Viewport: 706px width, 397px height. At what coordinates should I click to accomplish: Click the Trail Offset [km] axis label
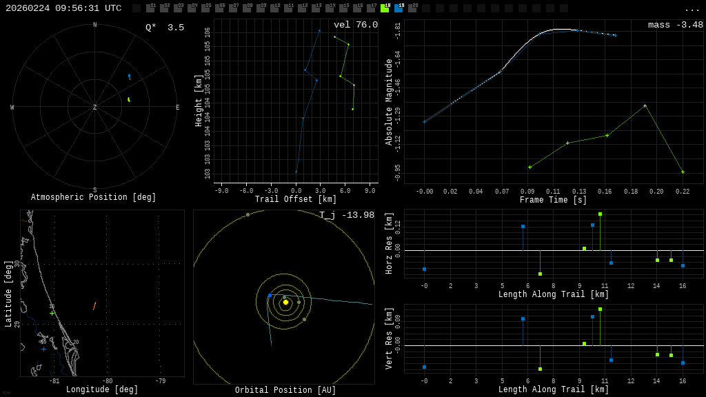296,199
